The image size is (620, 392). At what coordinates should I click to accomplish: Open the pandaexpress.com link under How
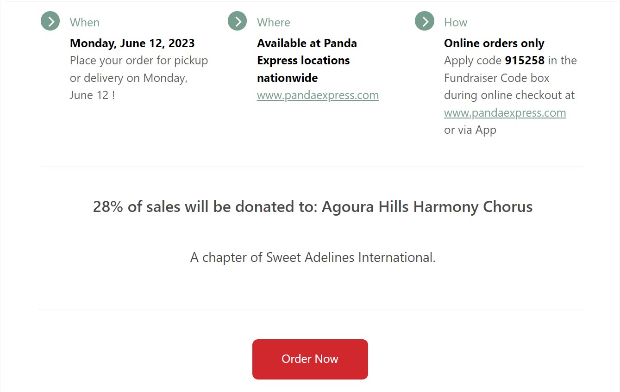(505, 113)
